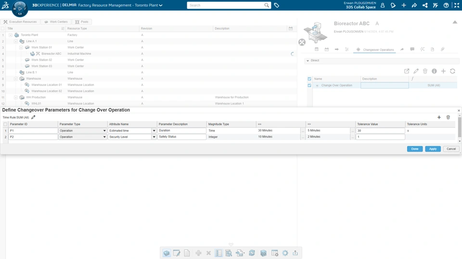Click the P1 Parameter ID field

(33, 130)
